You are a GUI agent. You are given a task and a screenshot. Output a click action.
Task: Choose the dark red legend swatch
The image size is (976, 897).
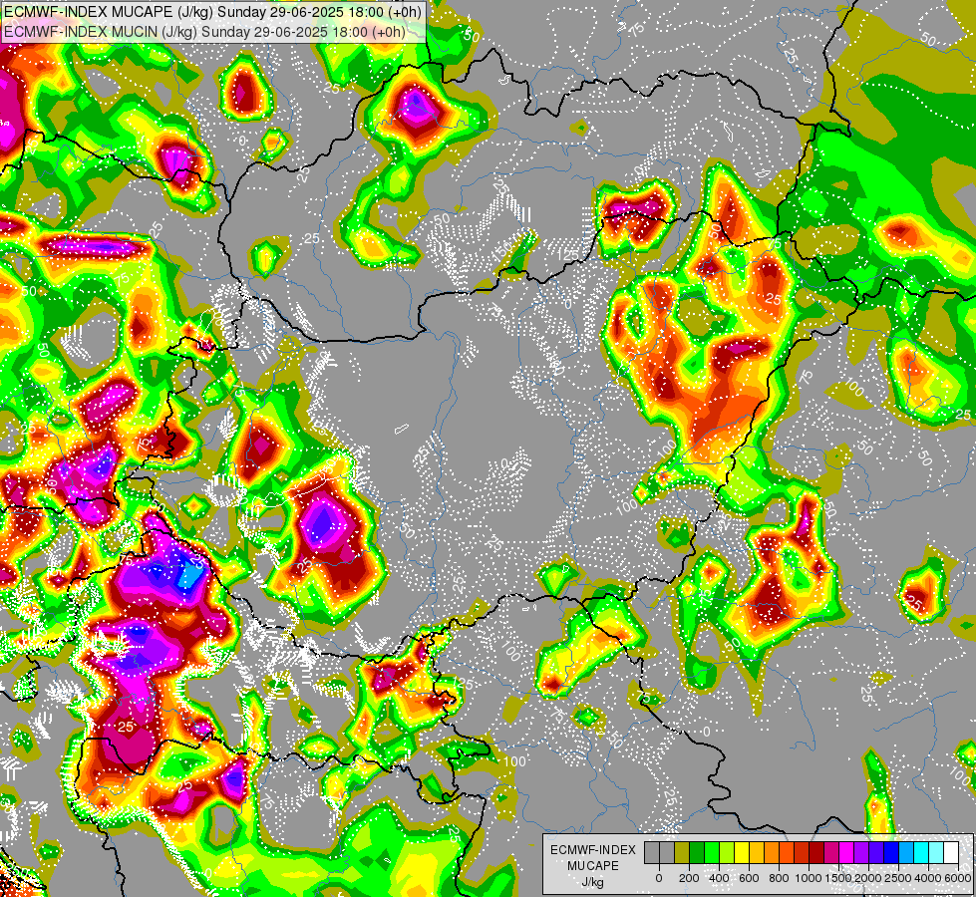(816, 852)
